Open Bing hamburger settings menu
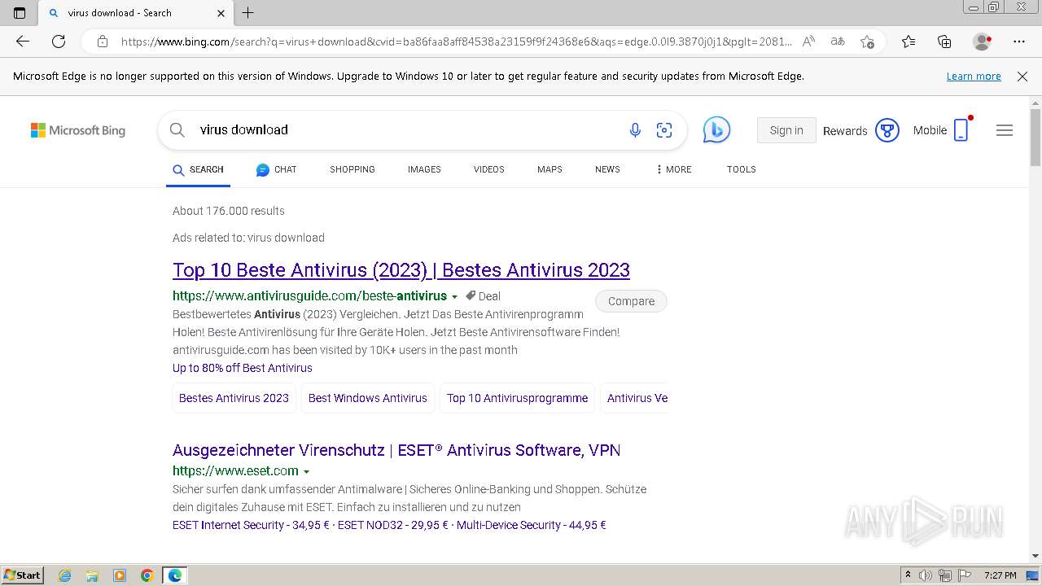Screen dimensions: 1042x586 pyautogui.click(x=1005, y=130)
